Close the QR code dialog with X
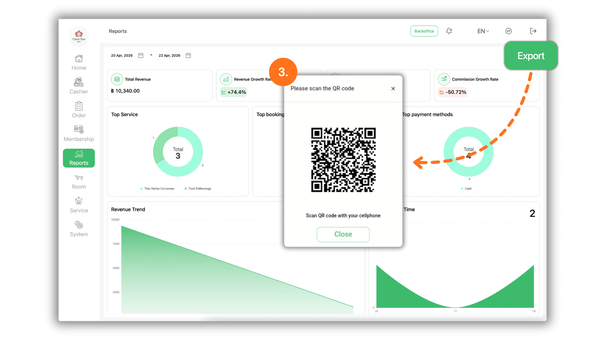 click(x=393, y=88)
